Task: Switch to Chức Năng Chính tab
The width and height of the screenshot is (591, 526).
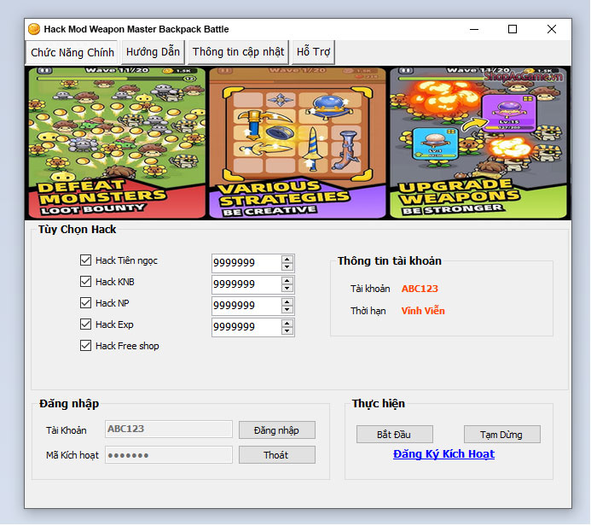Action: point(72,52)
